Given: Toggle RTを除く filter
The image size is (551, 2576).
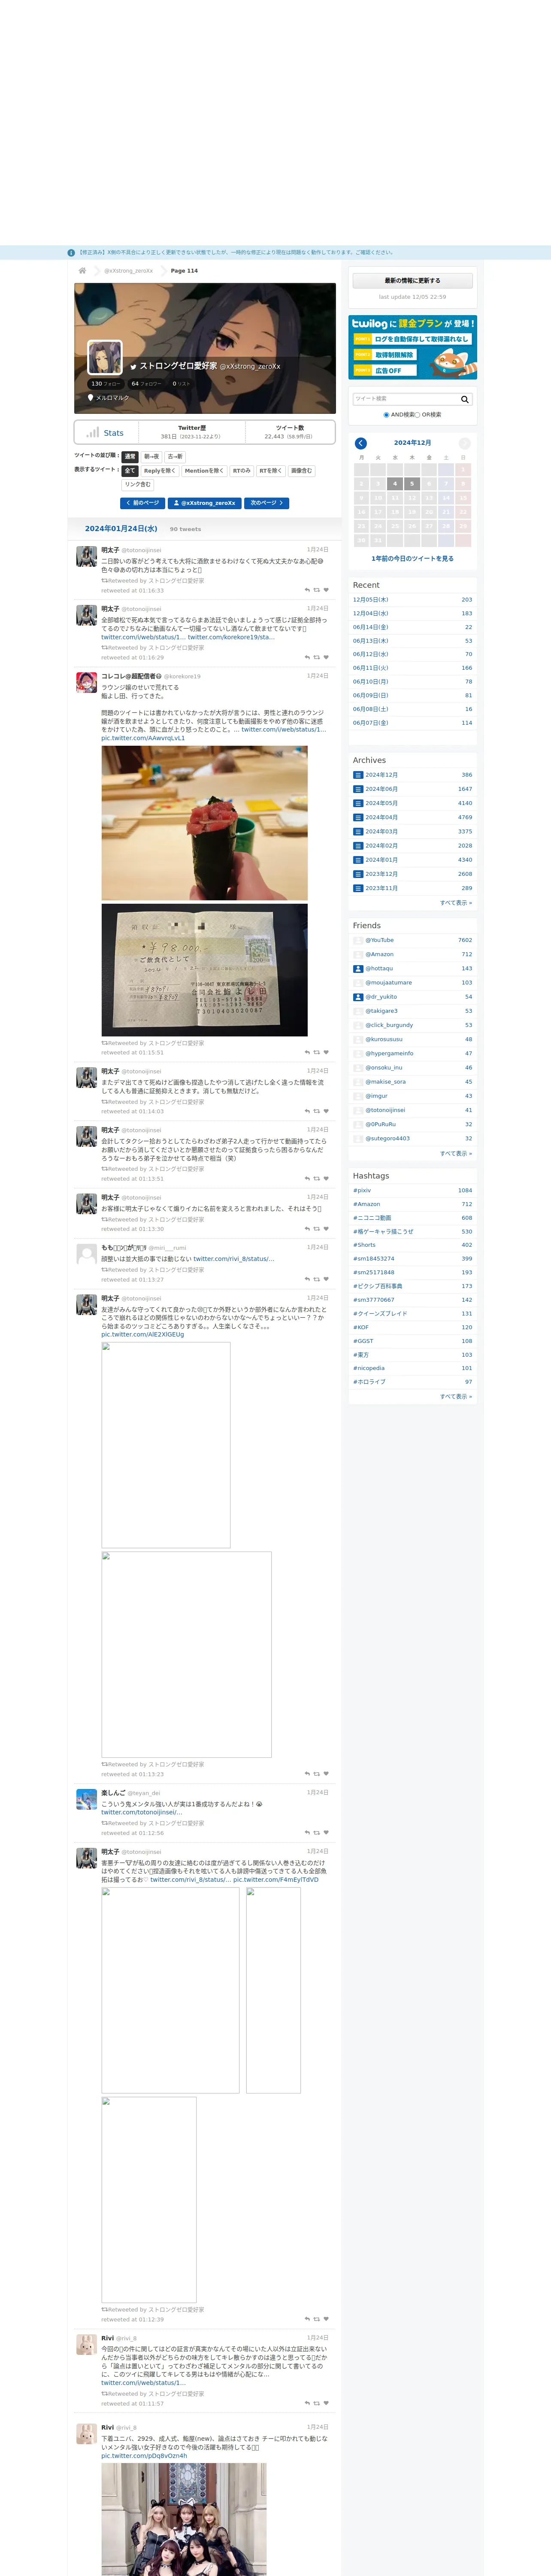Looking at the screenshot, I should (x=271, y=471).
